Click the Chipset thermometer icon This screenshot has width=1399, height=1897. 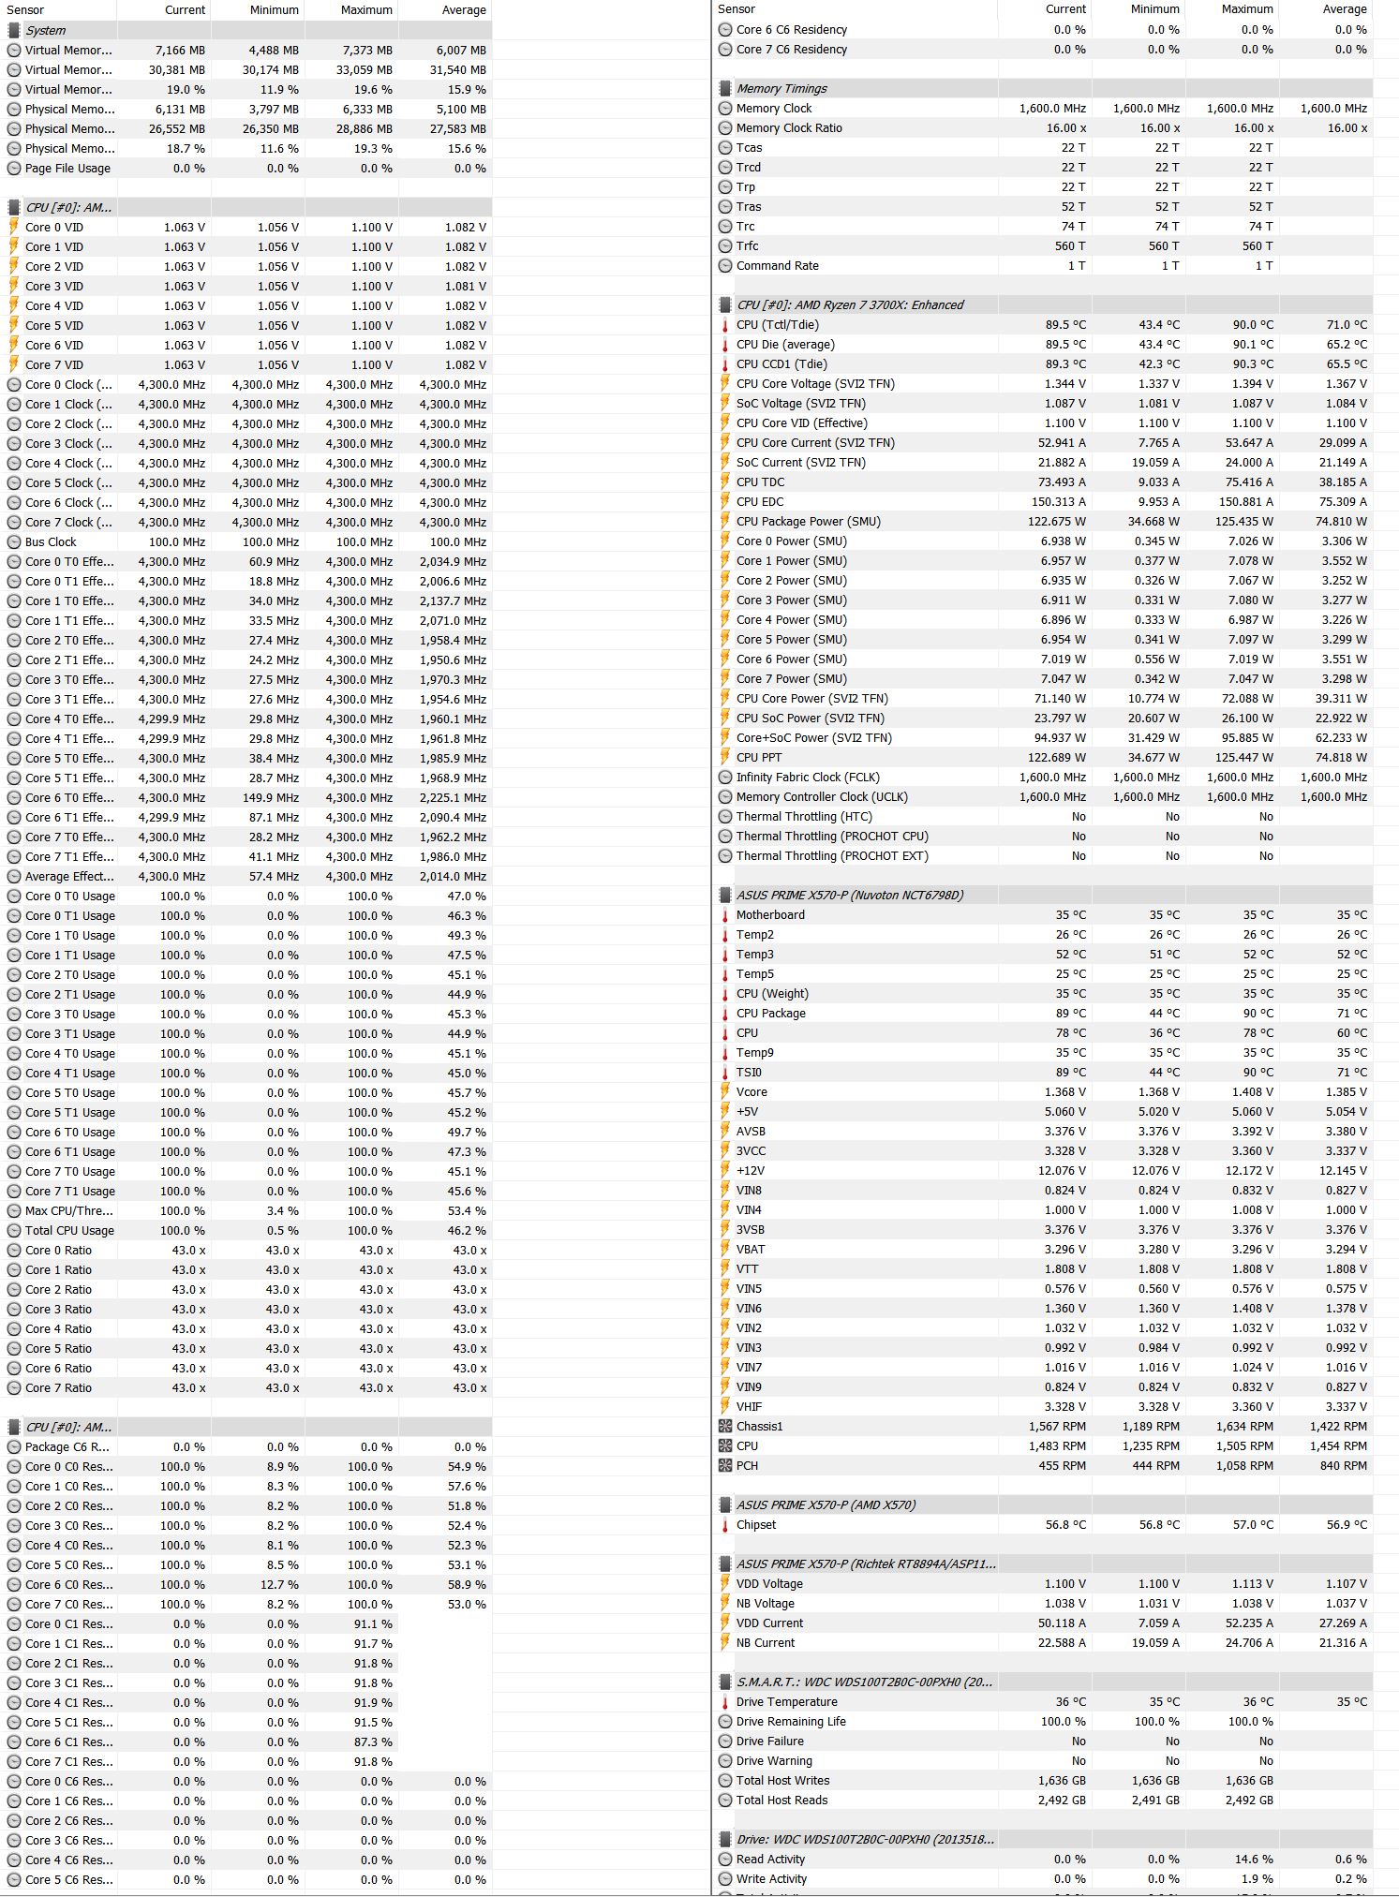coord(725,1525)
